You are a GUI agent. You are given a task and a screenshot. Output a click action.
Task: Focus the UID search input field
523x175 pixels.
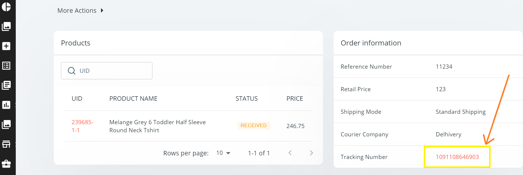point(114,71)
